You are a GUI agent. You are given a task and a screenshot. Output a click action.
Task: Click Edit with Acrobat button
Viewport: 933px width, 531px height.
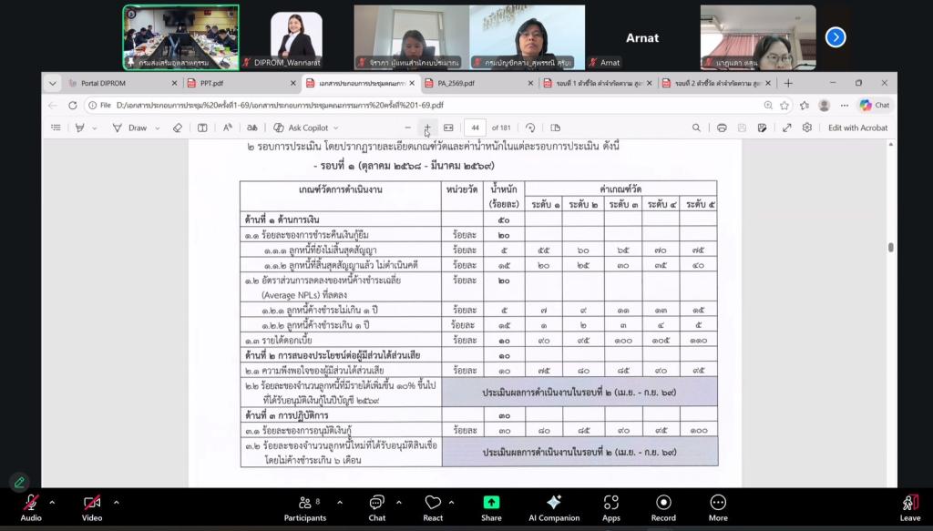pyautogui.click(x=856, y=128)
